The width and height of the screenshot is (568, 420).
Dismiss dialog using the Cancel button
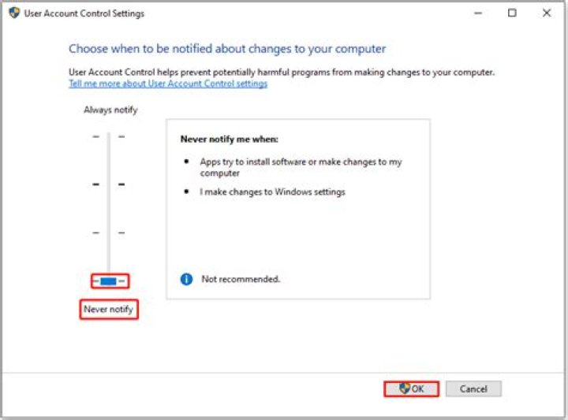coord(473,389)
